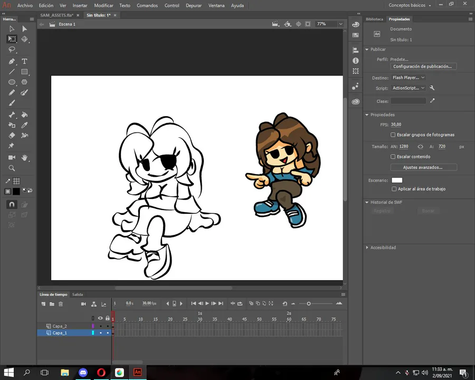Screen dimensions: 475x380
Task: Select the Paint Brush tool
Action: (x=24, y=92)
